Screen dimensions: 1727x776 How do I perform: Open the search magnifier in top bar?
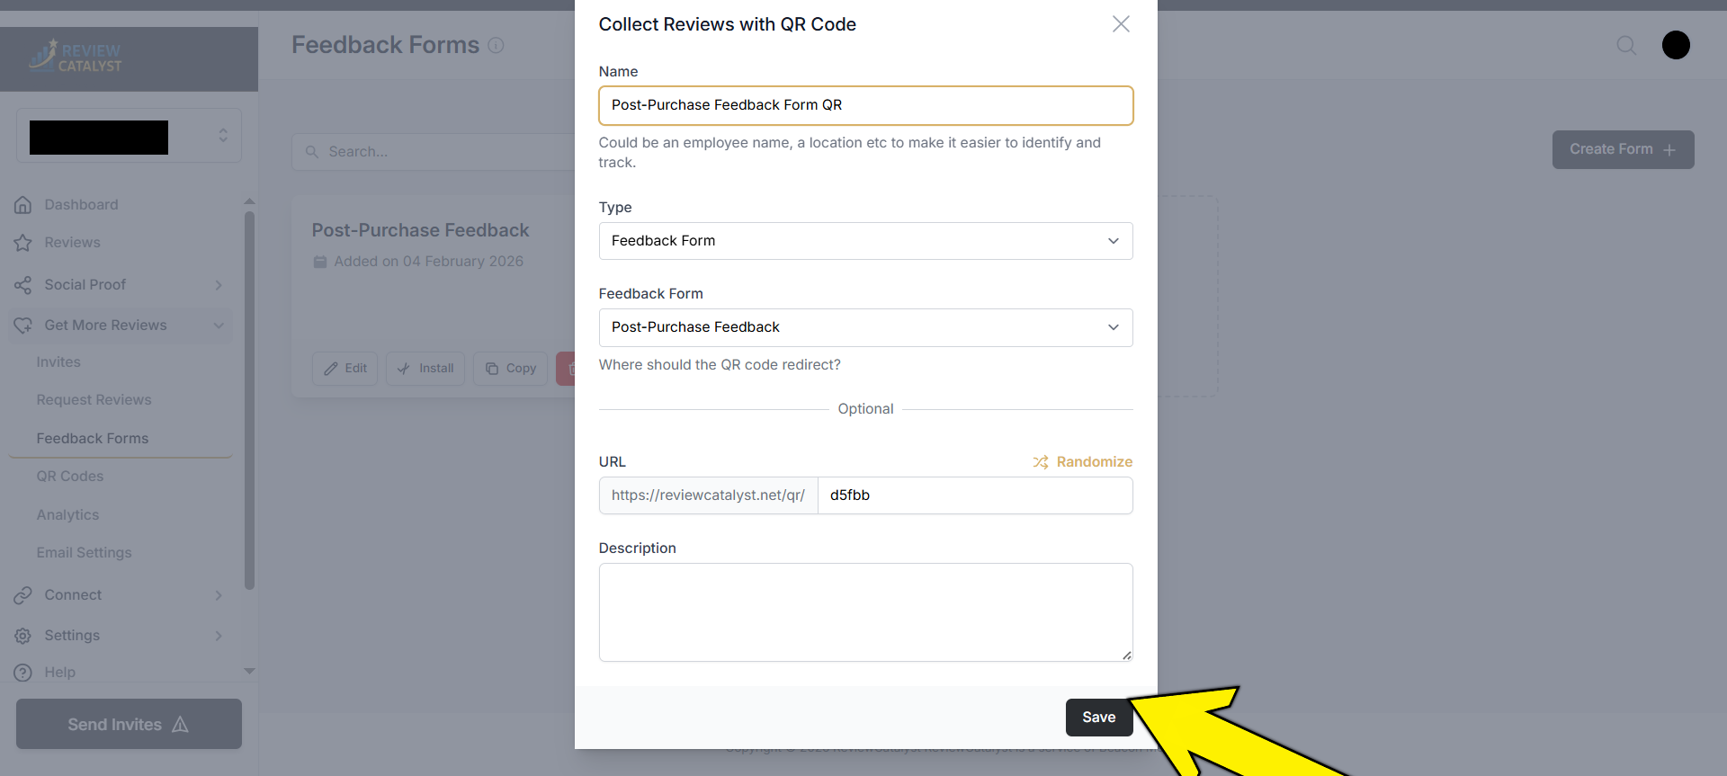coord(1627,45)
